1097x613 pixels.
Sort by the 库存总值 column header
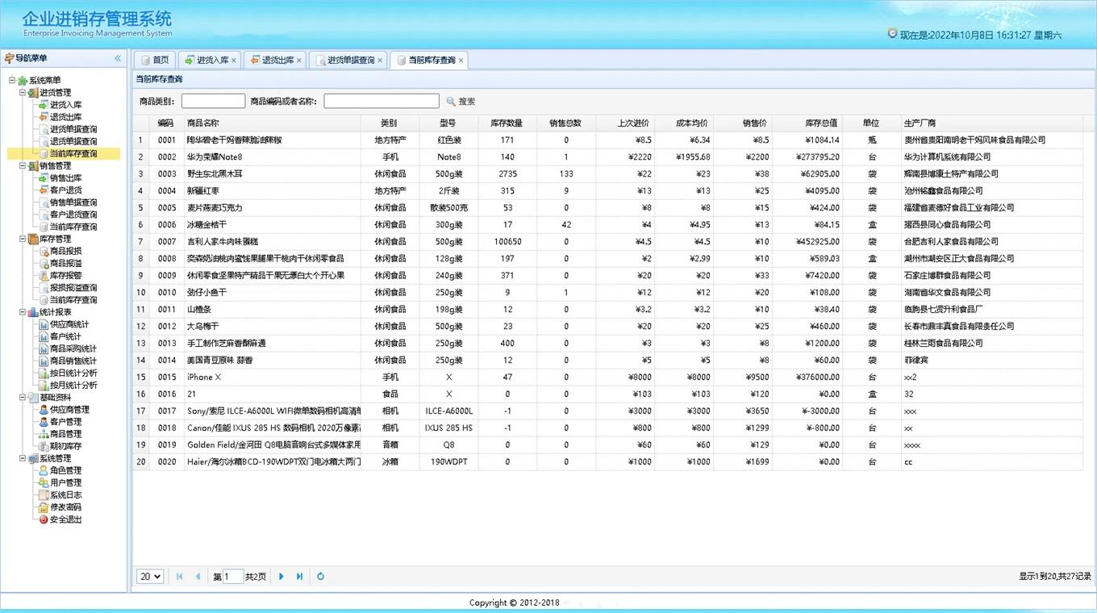tap(807, 123)
